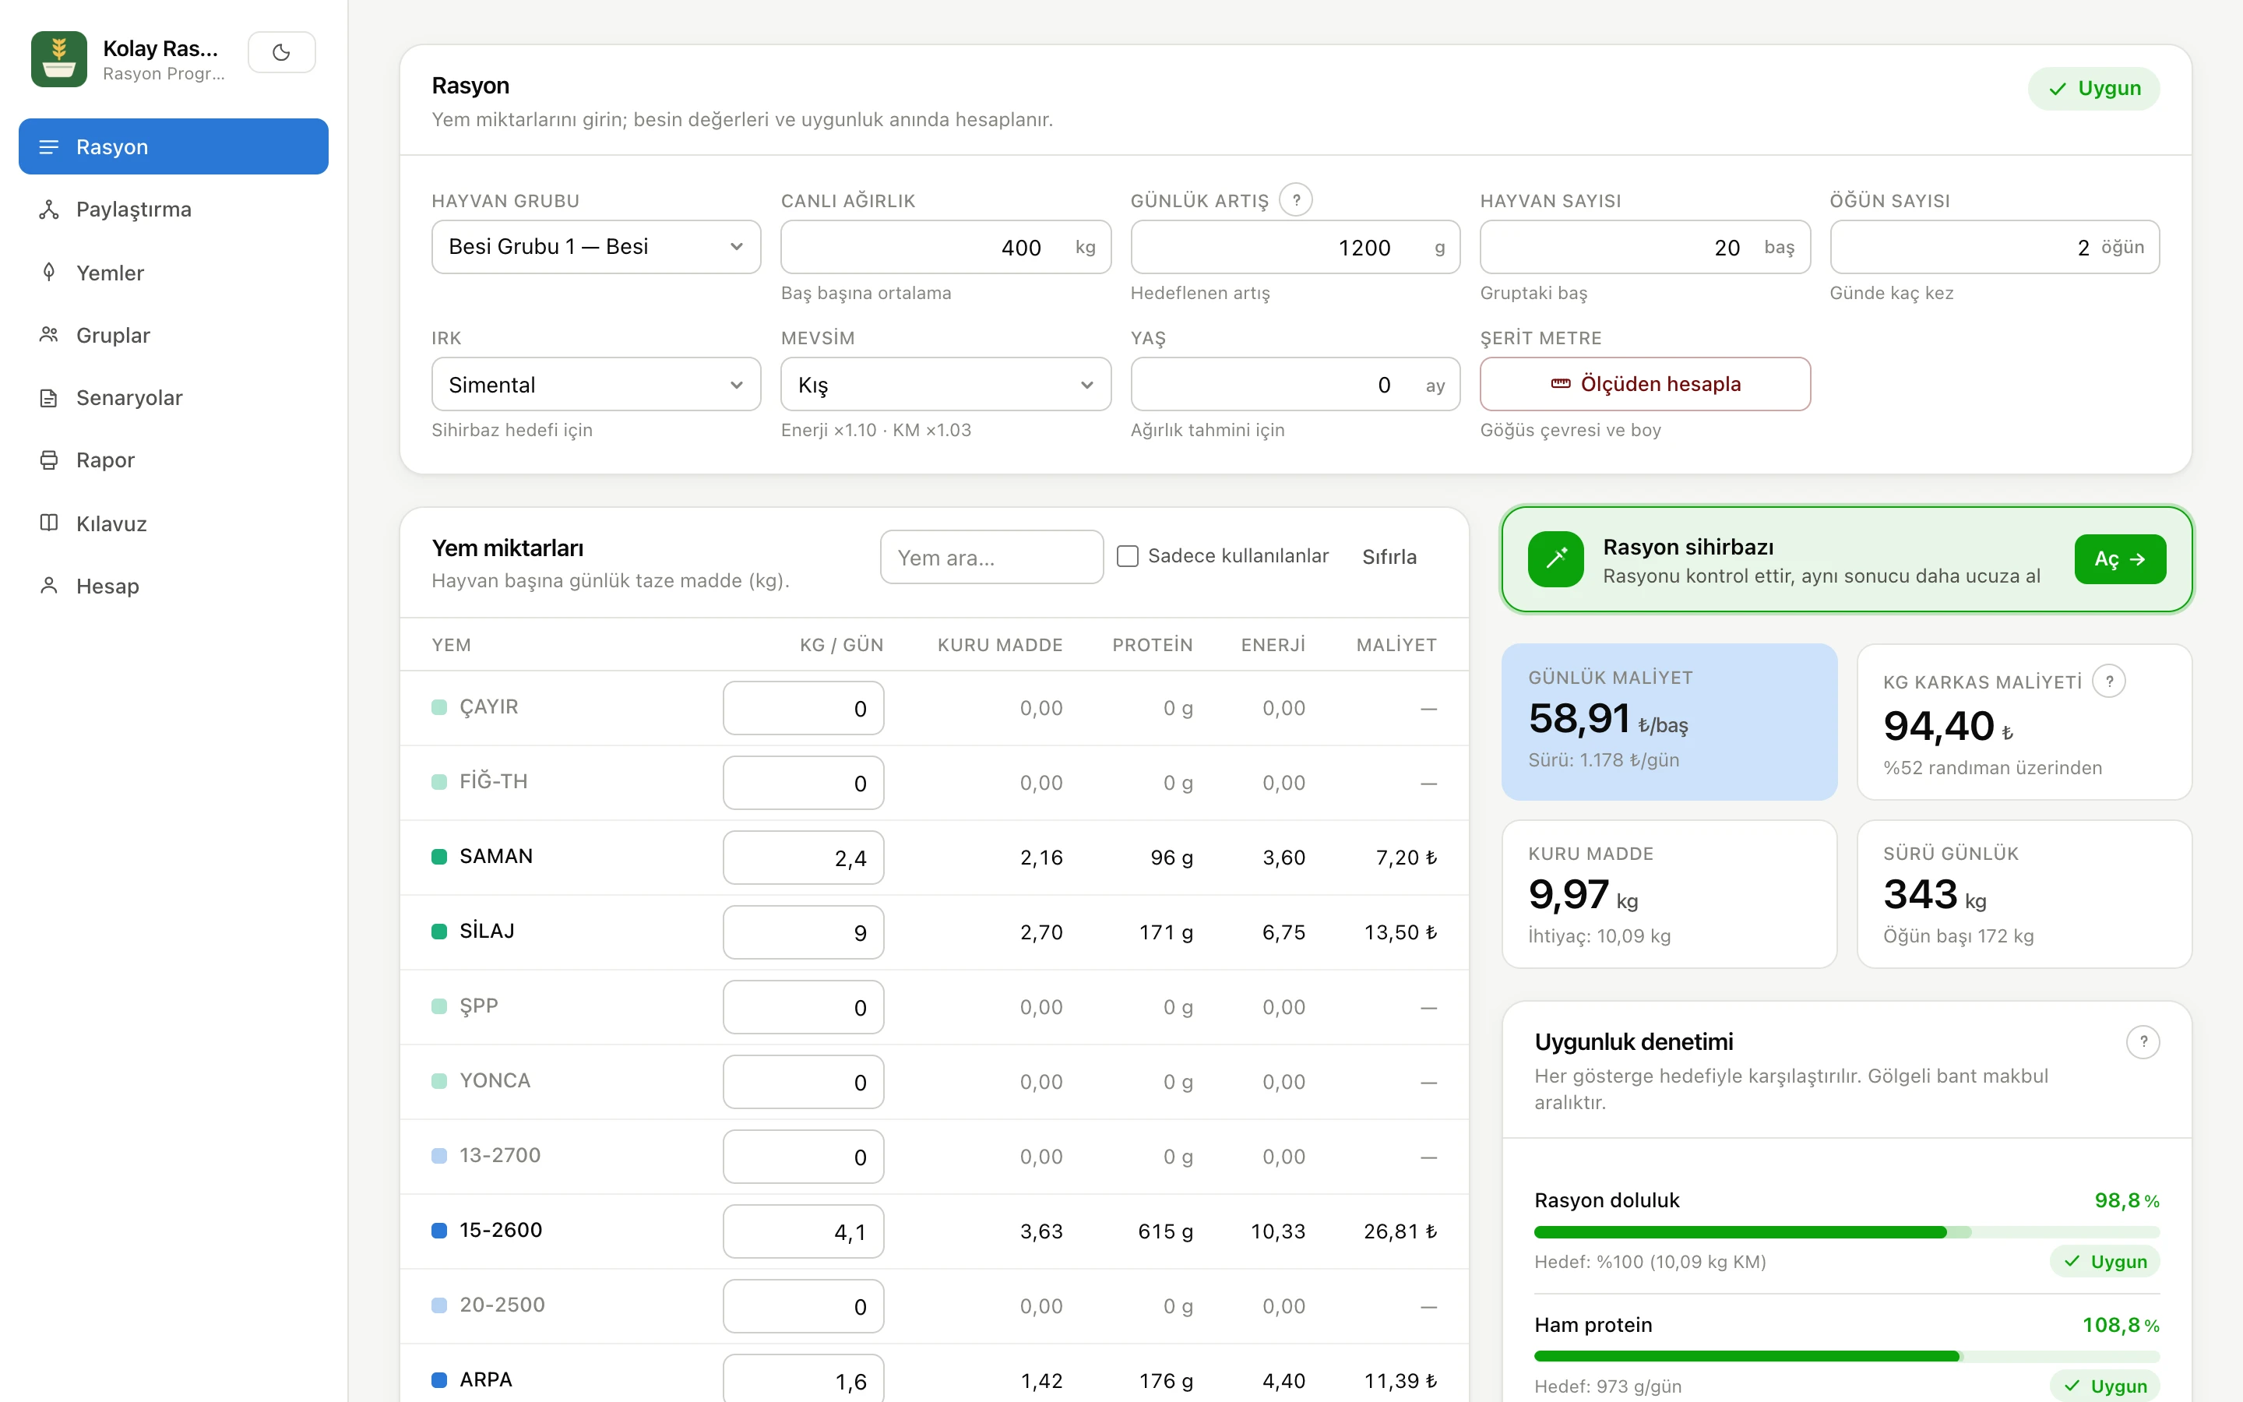Viewport: 2243px width, 1402px height.
Task: Go to Paylaştırma in the sidebar
Action: tap(174, 210)
